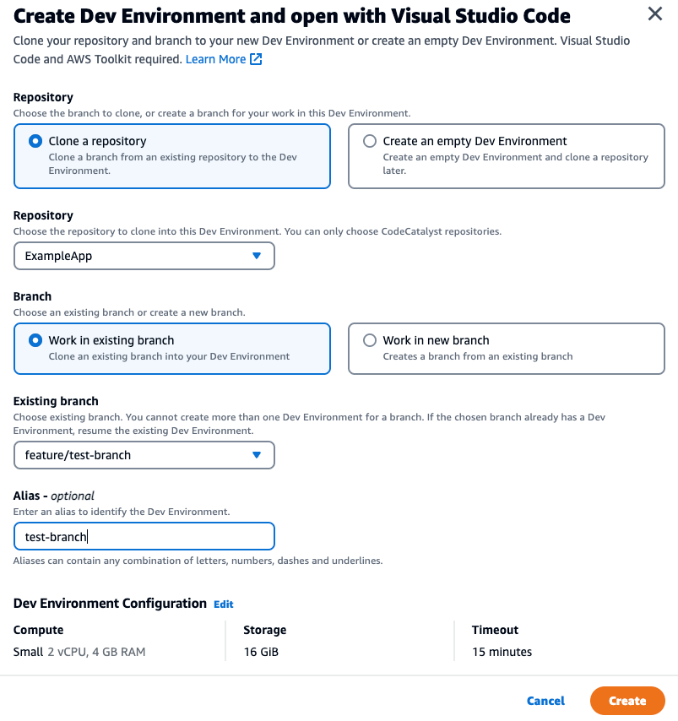Click the Existing branch dropdown arrow icon
678x721 pixels.
[257, 455]
